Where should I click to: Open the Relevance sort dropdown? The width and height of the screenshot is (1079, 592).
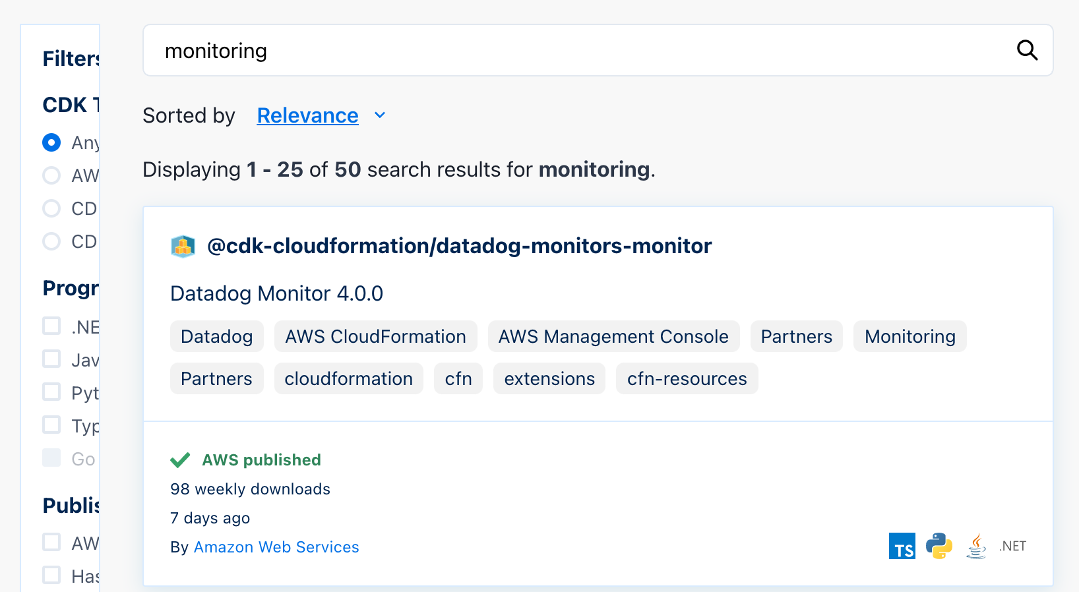[x=307, y=115]
